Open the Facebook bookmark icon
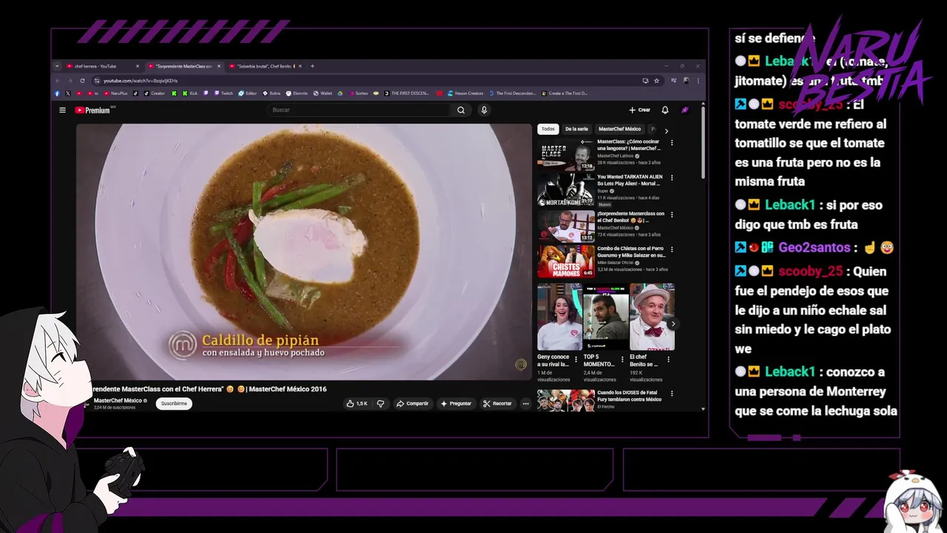Screen dimensions: 947x533 point(57,93)
